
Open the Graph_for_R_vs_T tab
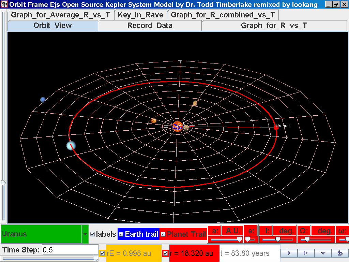[x=274, y=26]
